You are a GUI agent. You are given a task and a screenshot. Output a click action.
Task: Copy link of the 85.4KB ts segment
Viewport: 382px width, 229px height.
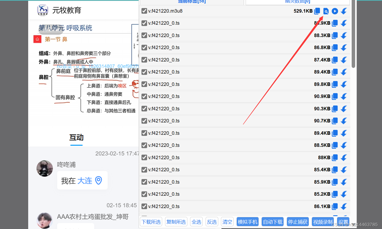coord(335,170)
